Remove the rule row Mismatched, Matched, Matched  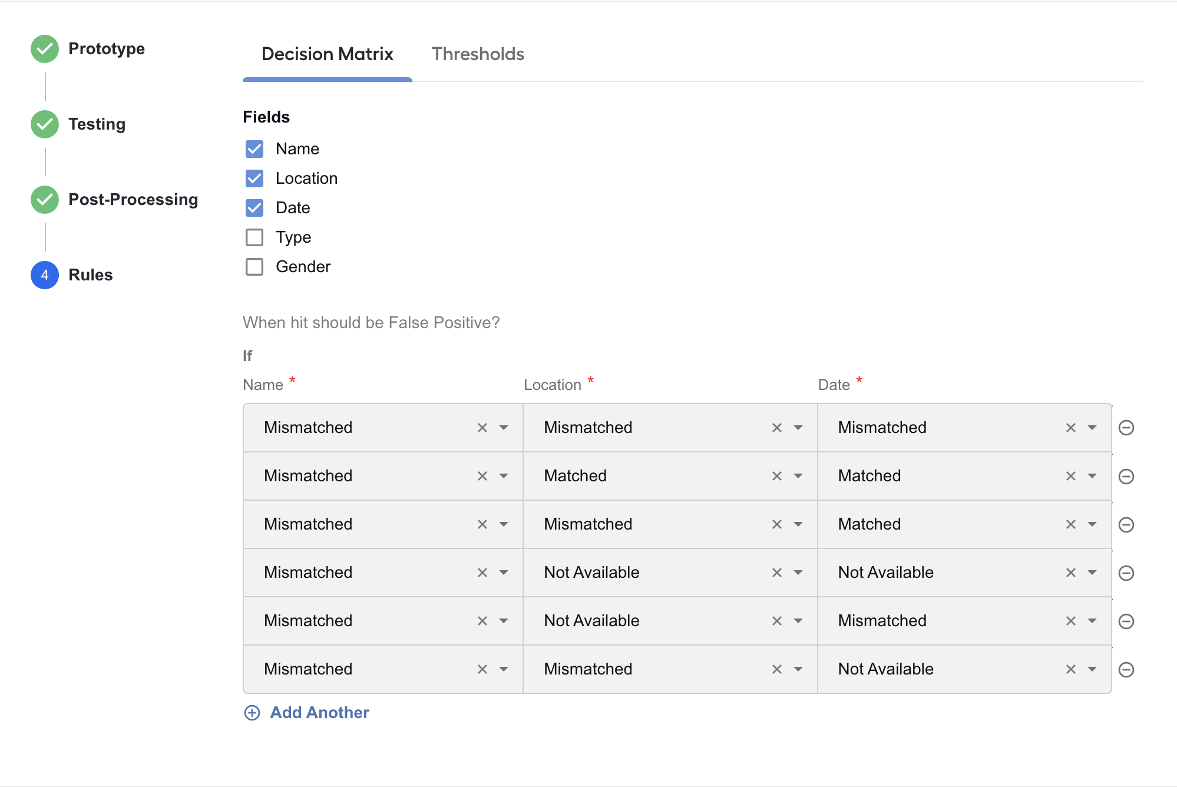click(1126, 476)
